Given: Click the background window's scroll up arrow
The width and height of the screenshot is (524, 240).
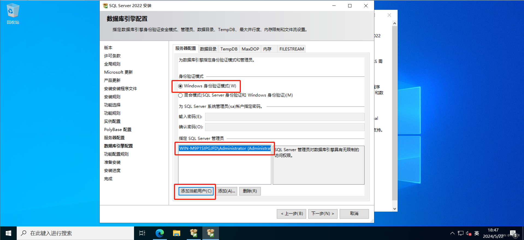Looking at the screenshot, I should pos(395,23).
